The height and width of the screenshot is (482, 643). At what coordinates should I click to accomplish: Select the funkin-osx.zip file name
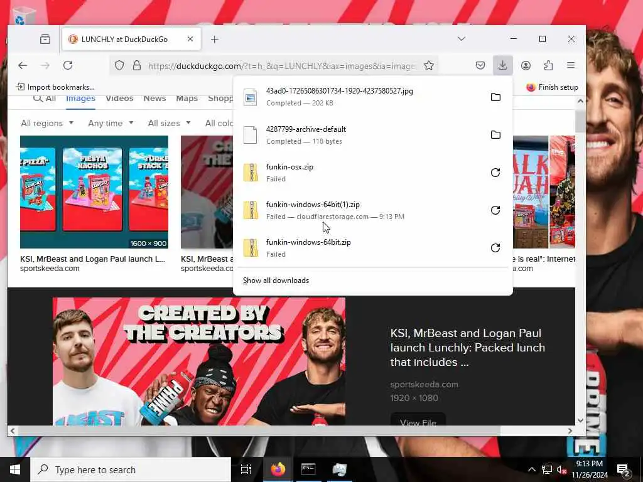289,167
